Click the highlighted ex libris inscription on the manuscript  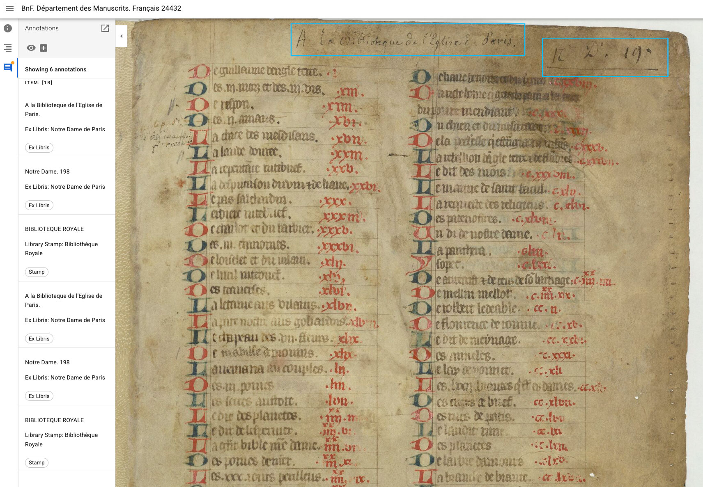tap(408, 40)
